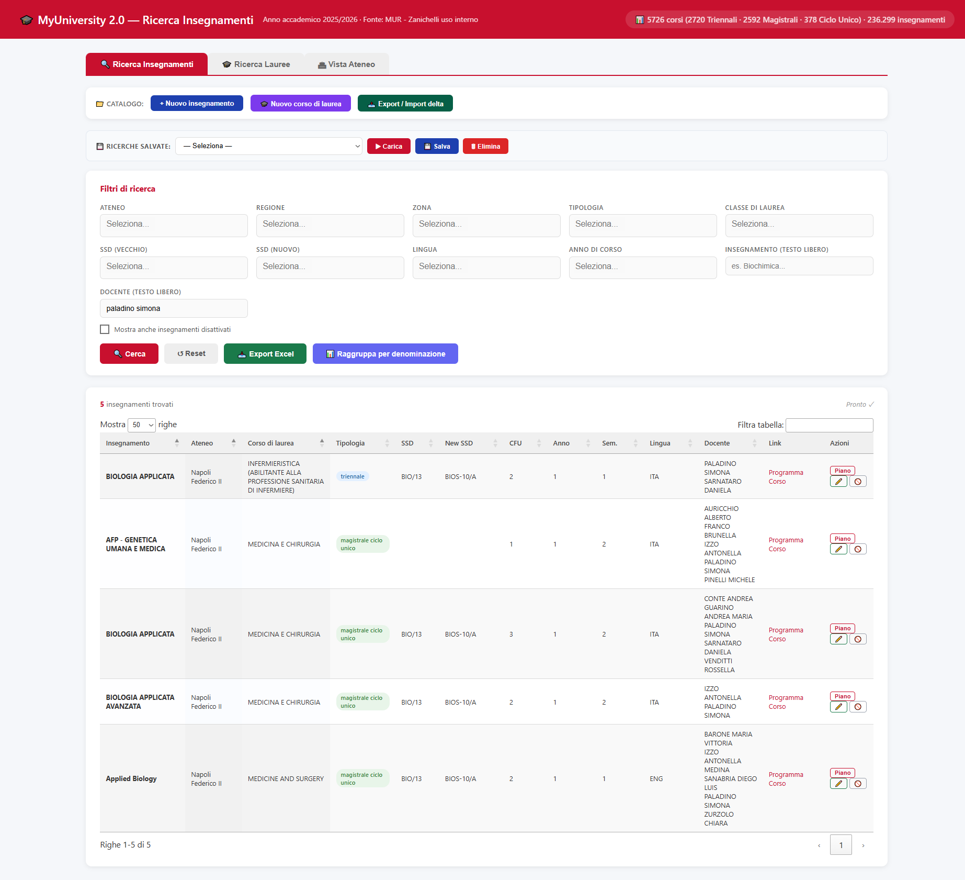The width and height of the screenshot is (965, 880).
Task: Switch to the Vista Ateneo tab
Action: coord(347,64)
